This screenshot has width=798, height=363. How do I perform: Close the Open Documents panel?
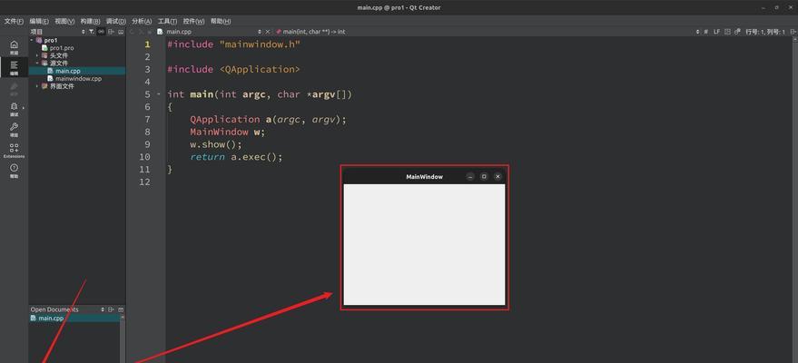[121, 309]
